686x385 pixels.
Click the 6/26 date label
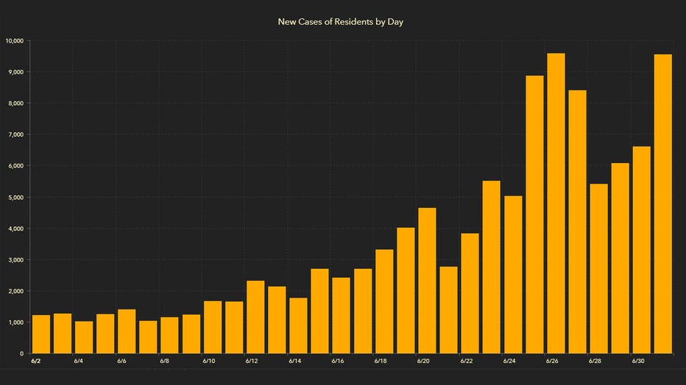click(552, 361)
